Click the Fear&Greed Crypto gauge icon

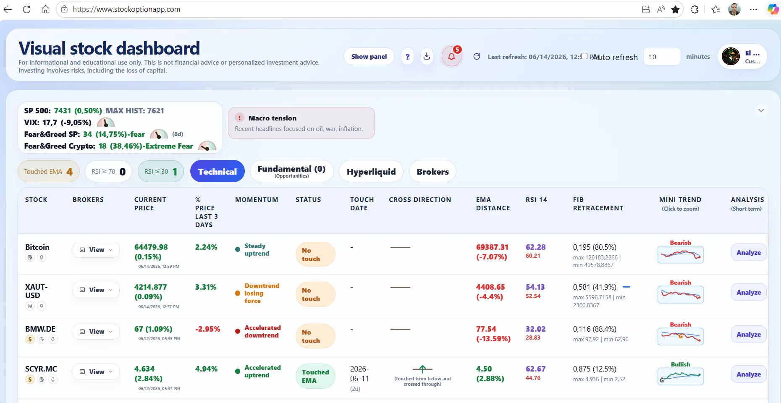tap(207, 146)
